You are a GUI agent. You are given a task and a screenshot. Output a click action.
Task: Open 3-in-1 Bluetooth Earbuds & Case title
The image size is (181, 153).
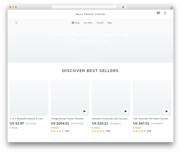coord(26,119)
